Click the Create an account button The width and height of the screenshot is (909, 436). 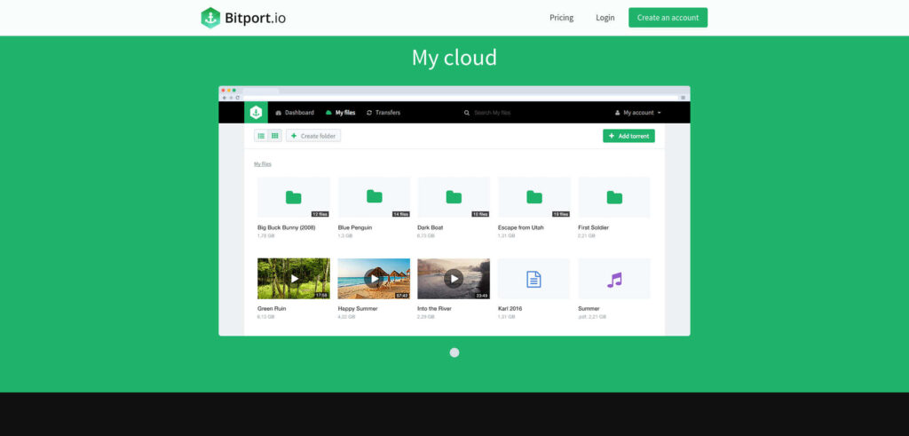(x=668, y=18)
